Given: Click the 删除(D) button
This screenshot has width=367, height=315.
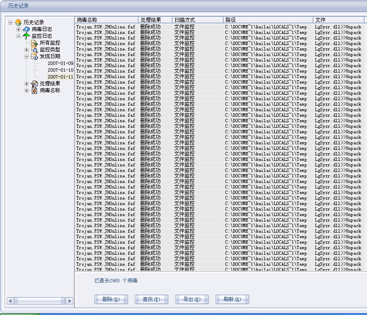Looking at the screenshot, I should 111,299.
